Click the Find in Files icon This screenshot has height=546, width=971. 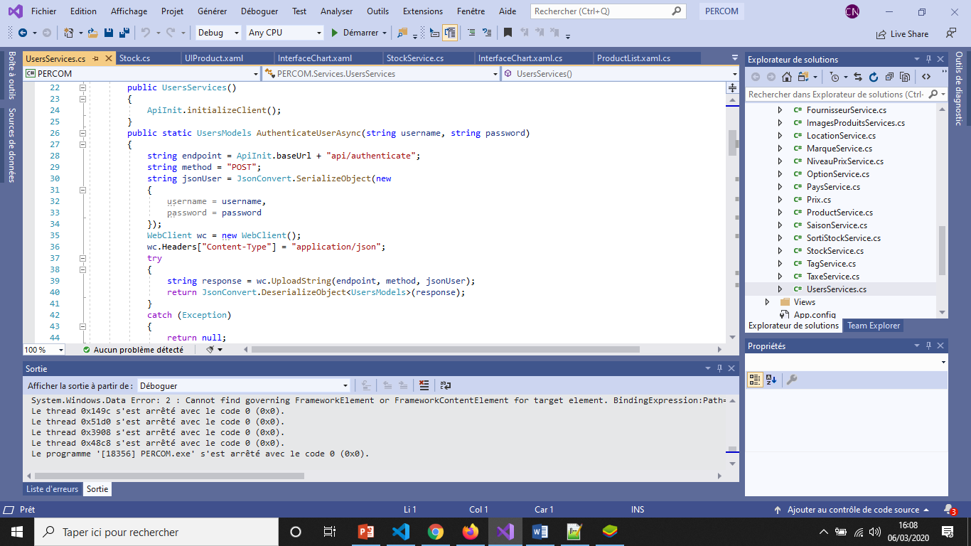point(402,33)
